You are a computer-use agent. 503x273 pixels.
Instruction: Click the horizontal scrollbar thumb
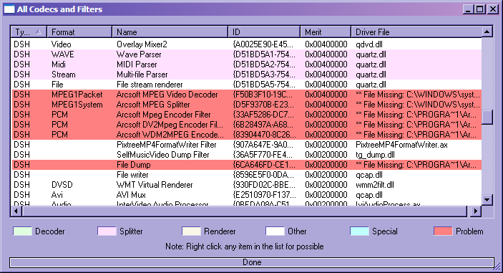[x=245, y=211]
